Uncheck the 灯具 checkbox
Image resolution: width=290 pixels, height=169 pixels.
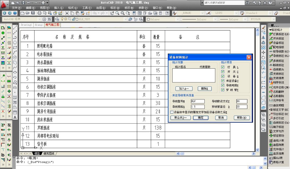point(223,67)
